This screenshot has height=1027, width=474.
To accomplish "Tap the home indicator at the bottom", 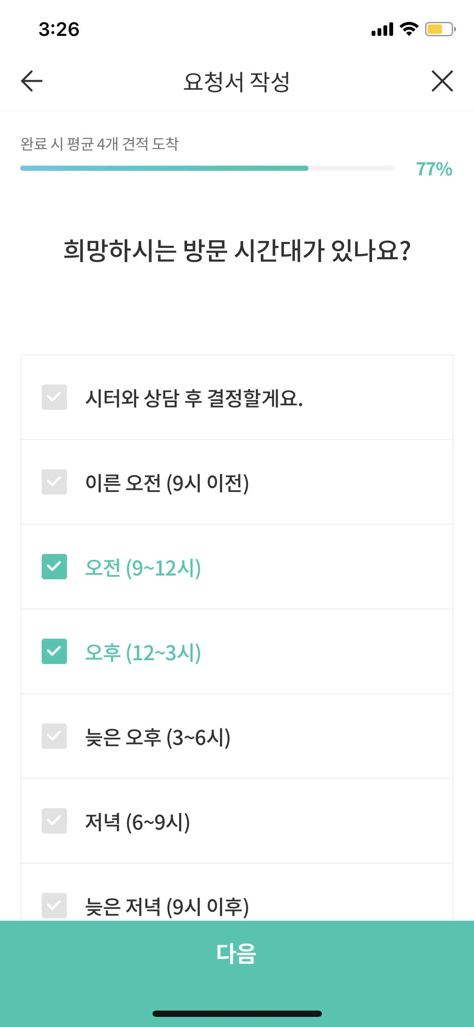I will (237, 1013).
